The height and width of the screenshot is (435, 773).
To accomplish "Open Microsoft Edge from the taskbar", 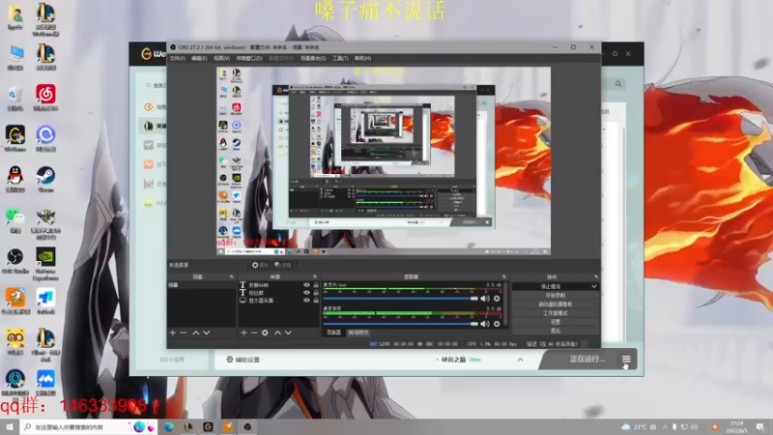I will coord(168,426).
